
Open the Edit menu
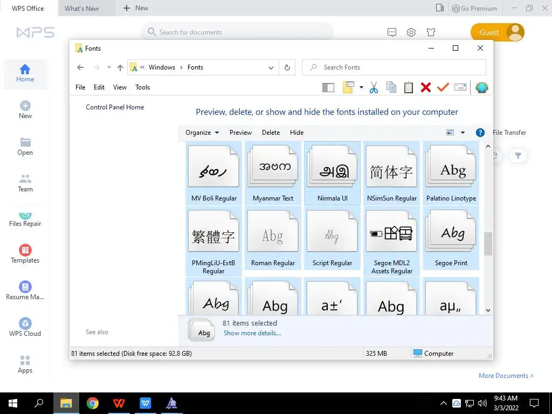99,87
